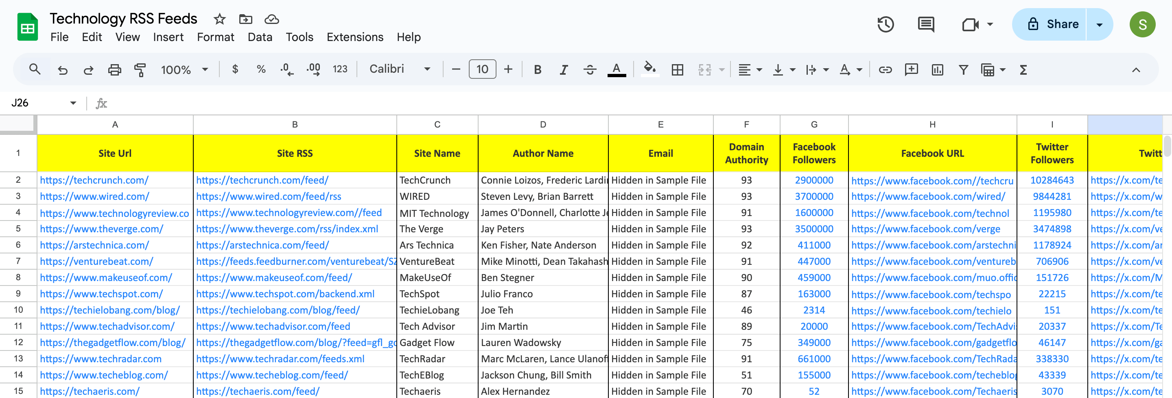Format selection as percent
This screenshot has width=1172, height=398.
(261, 69)
